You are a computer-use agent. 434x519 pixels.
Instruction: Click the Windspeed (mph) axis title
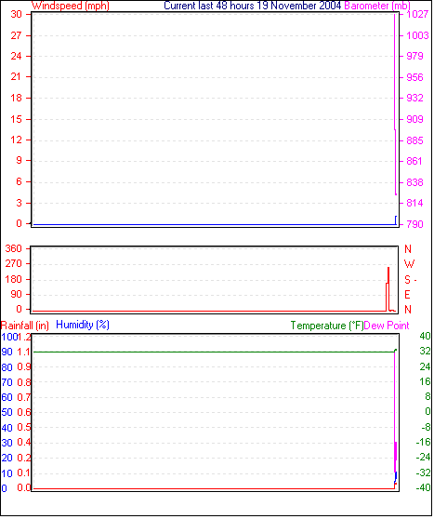click(70, 6)
